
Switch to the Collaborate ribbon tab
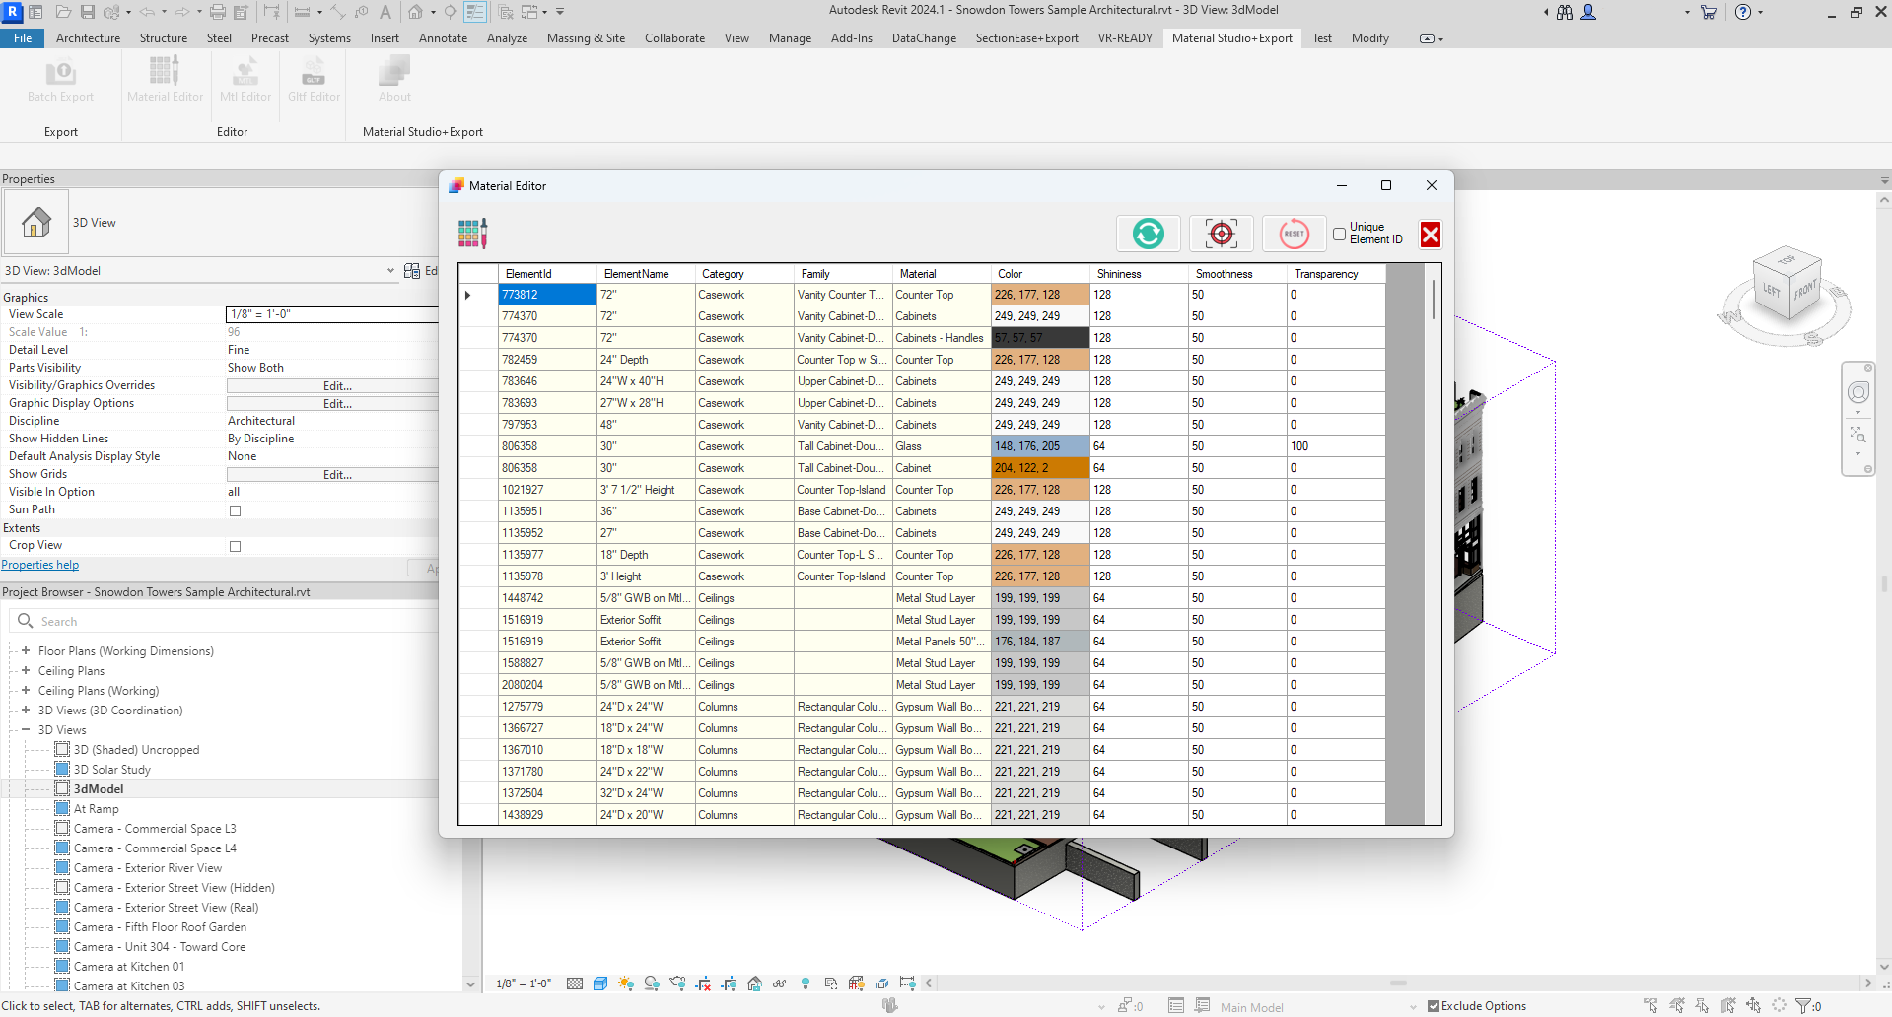674,38
